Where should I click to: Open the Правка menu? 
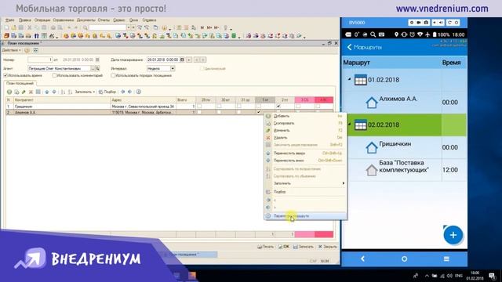point(25,20)
